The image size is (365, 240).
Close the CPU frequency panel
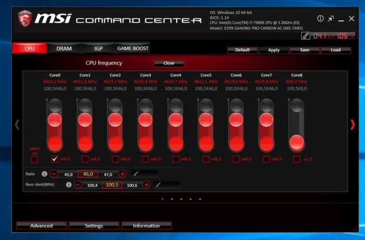click(x=169, y=63)
